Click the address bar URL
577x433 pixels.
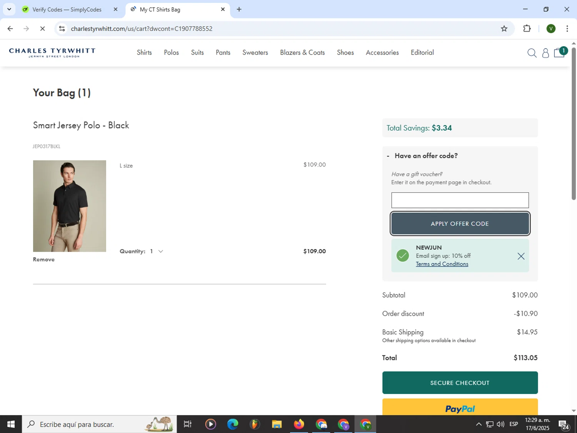(x=142, y=28)
